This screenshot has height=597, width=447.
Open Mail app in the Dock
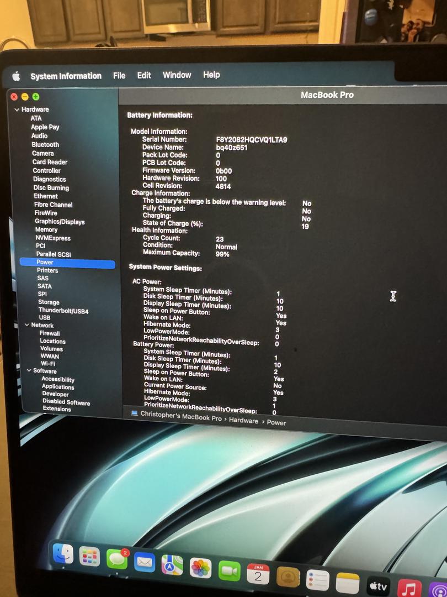145,562
